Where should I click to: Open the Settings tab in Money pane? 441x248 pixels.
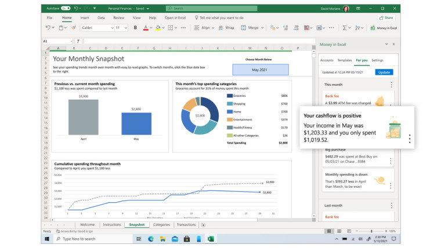point(377,60)
